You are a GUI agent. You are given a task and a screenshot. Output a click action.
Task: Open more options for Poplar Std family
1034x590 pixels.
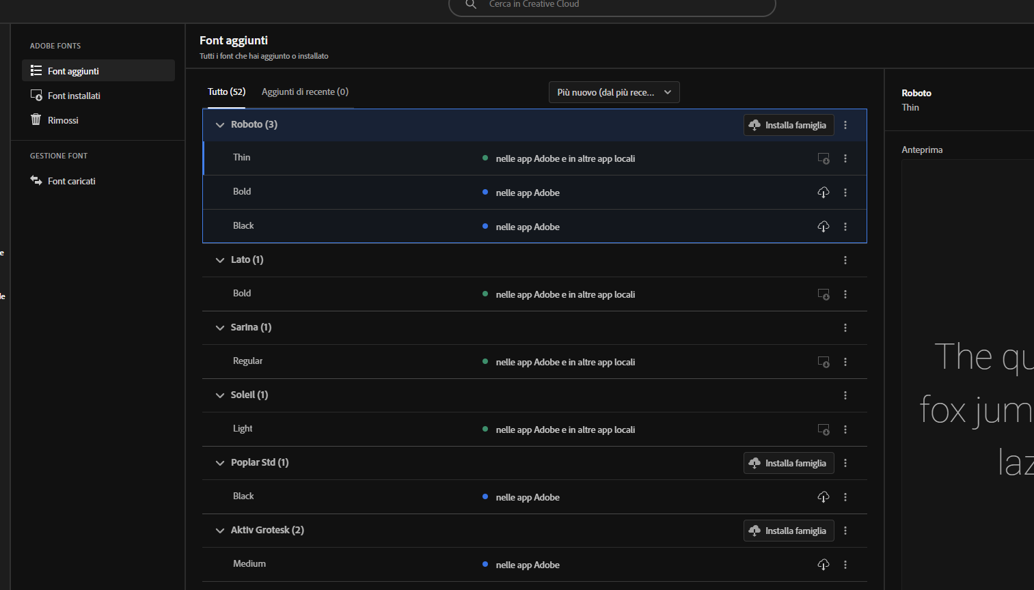(x=845, y=463)
